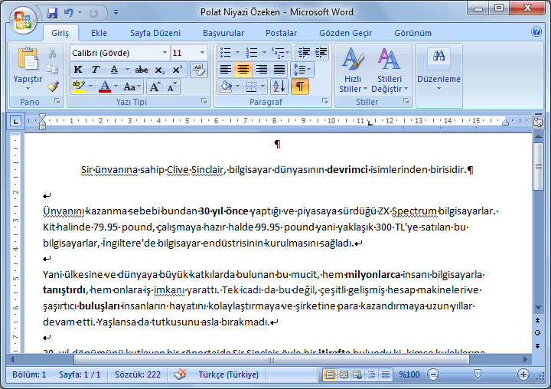The height and width of the screenshot is (389, 551).
Task: Grow font size with large A
Action: (x=155, y=87)
